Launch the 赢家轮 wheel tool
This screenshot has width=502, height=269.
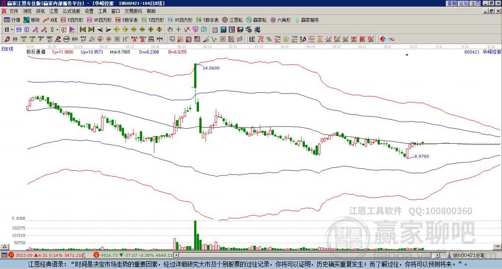pos(256,20)
